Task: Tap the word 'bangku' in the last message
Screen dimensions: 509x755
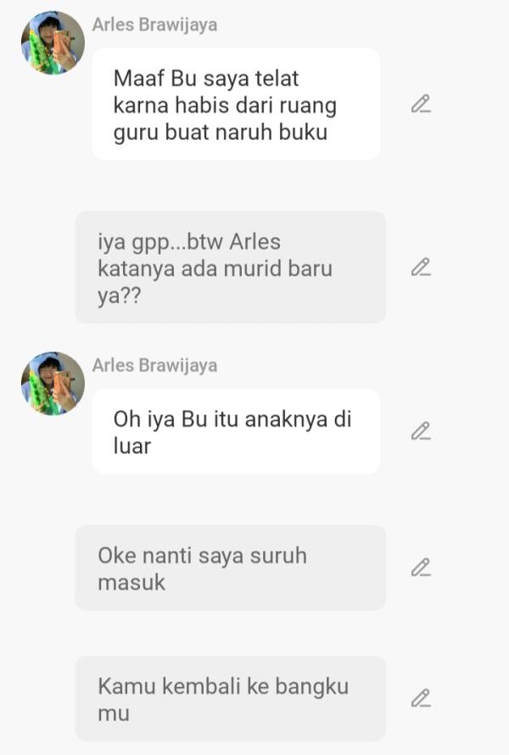Action: pos(311,687)
